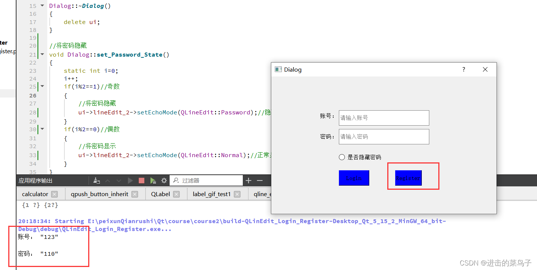The image size is (537, 270).
Task: Click the zoom out minus icon on output toolbar
Action: (260, 180)
